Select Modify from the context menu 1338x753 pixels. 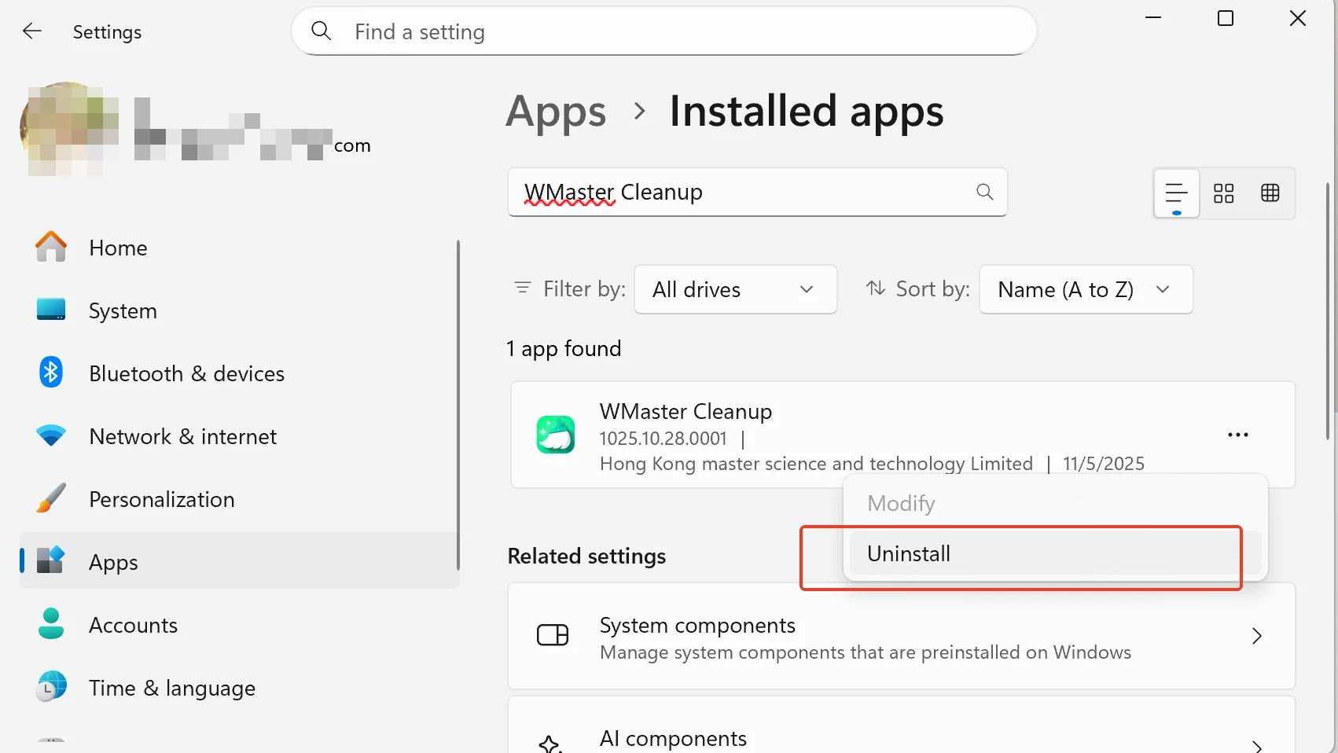(x=900, y=503)
